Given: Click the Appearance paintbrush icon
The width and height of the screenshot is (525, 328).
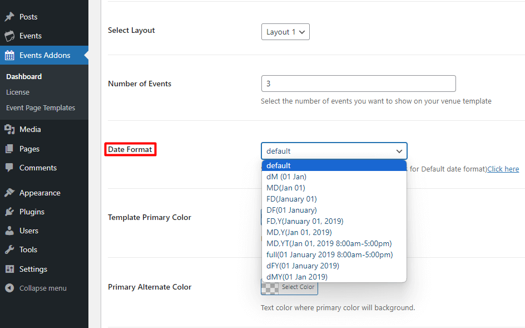Looking at the screenshot, I should click(9, 193).
